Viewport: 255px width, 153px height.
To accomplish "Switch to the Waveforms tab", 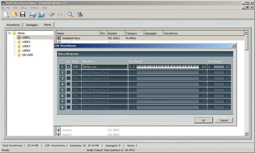I will click(x=13, y=25).
